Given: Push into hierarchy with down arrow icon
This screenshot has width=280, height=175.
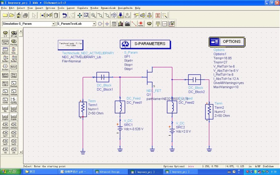Looking at the screenshot, I should (x=121, y=15).
